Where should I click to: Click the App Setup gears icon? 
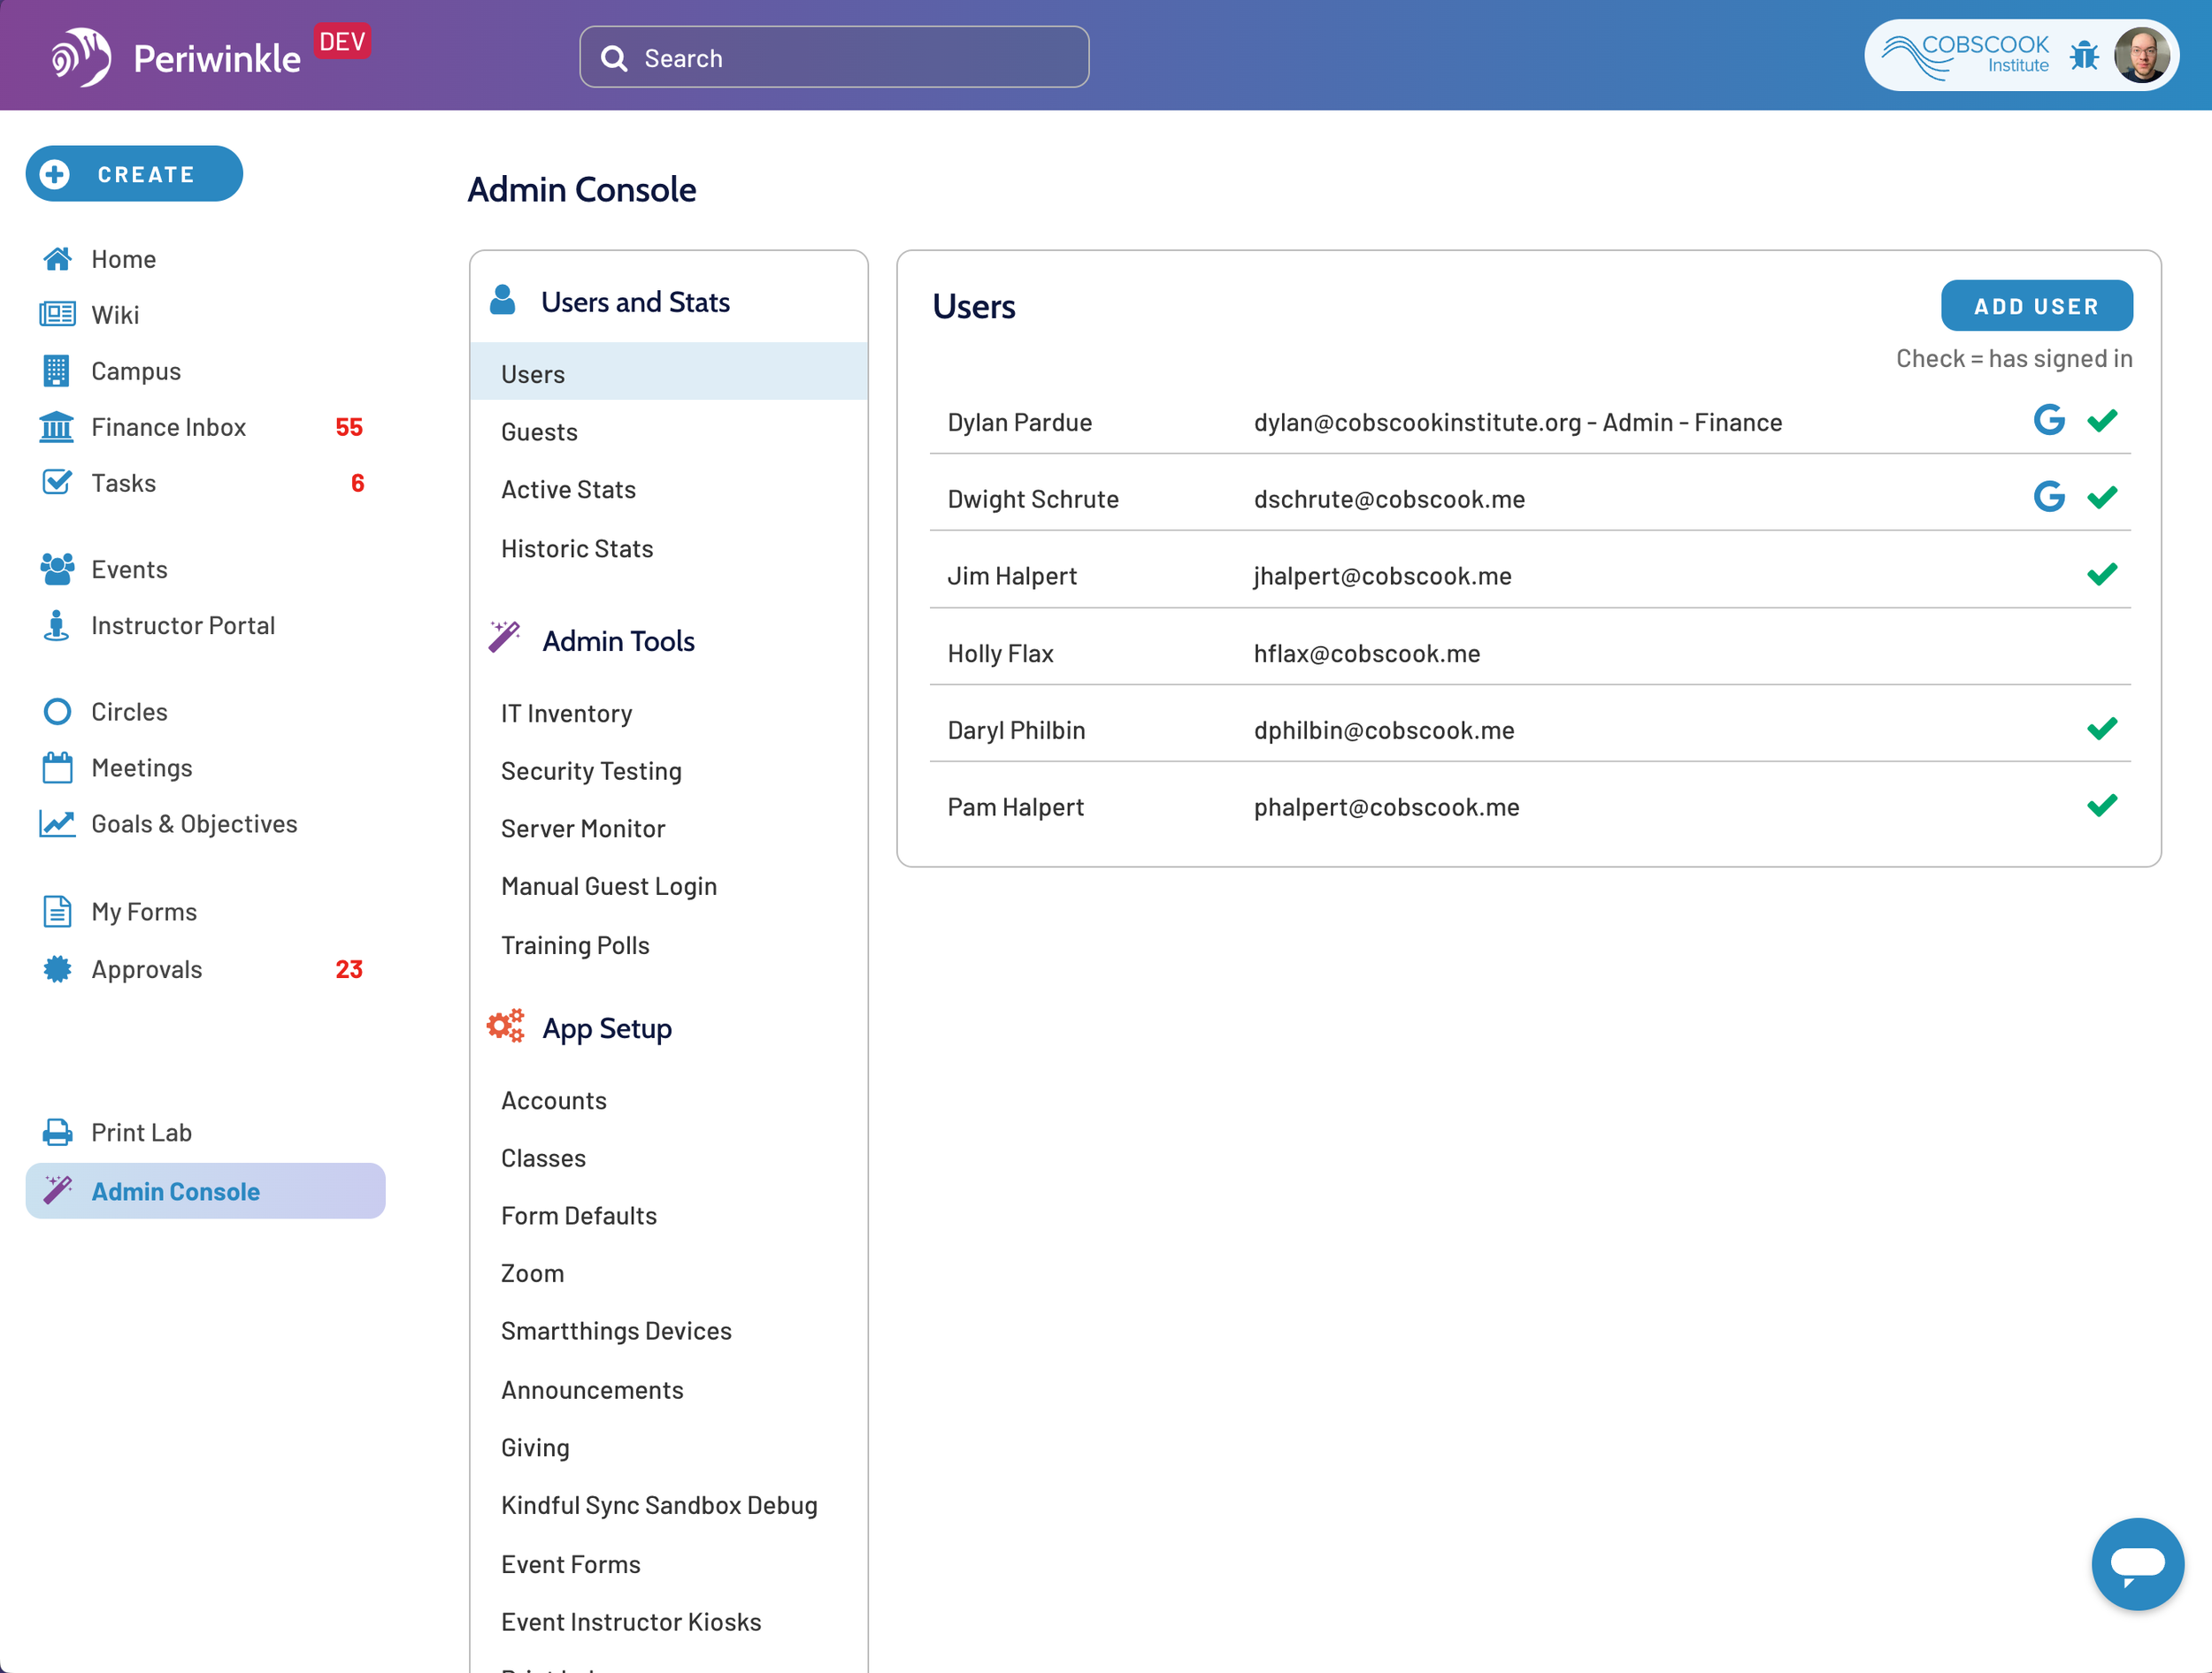pos(506,1027)
